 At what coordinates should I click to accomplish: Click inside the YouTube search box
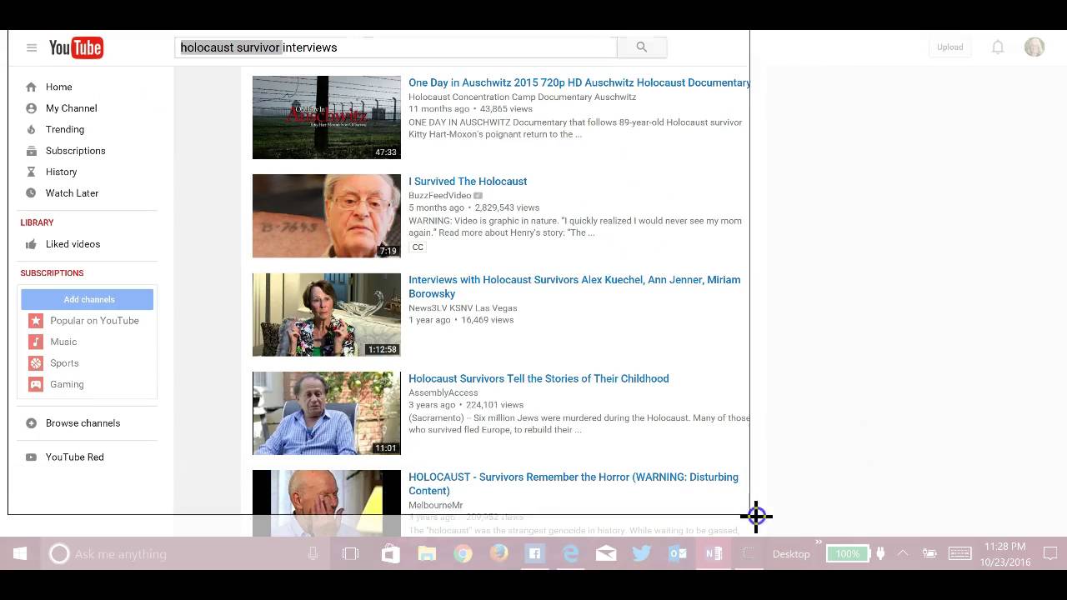[x=395, y=47]
